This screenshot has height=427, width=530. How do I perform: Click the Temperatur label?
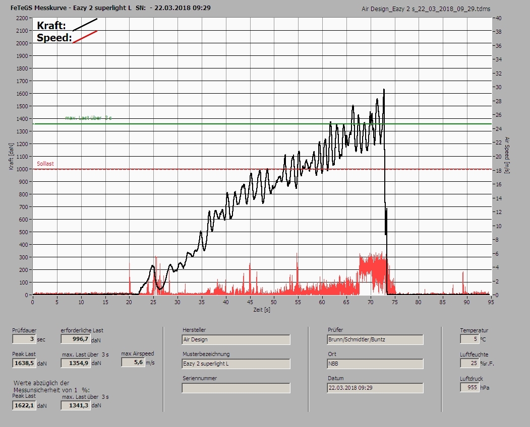coord(474,330)
